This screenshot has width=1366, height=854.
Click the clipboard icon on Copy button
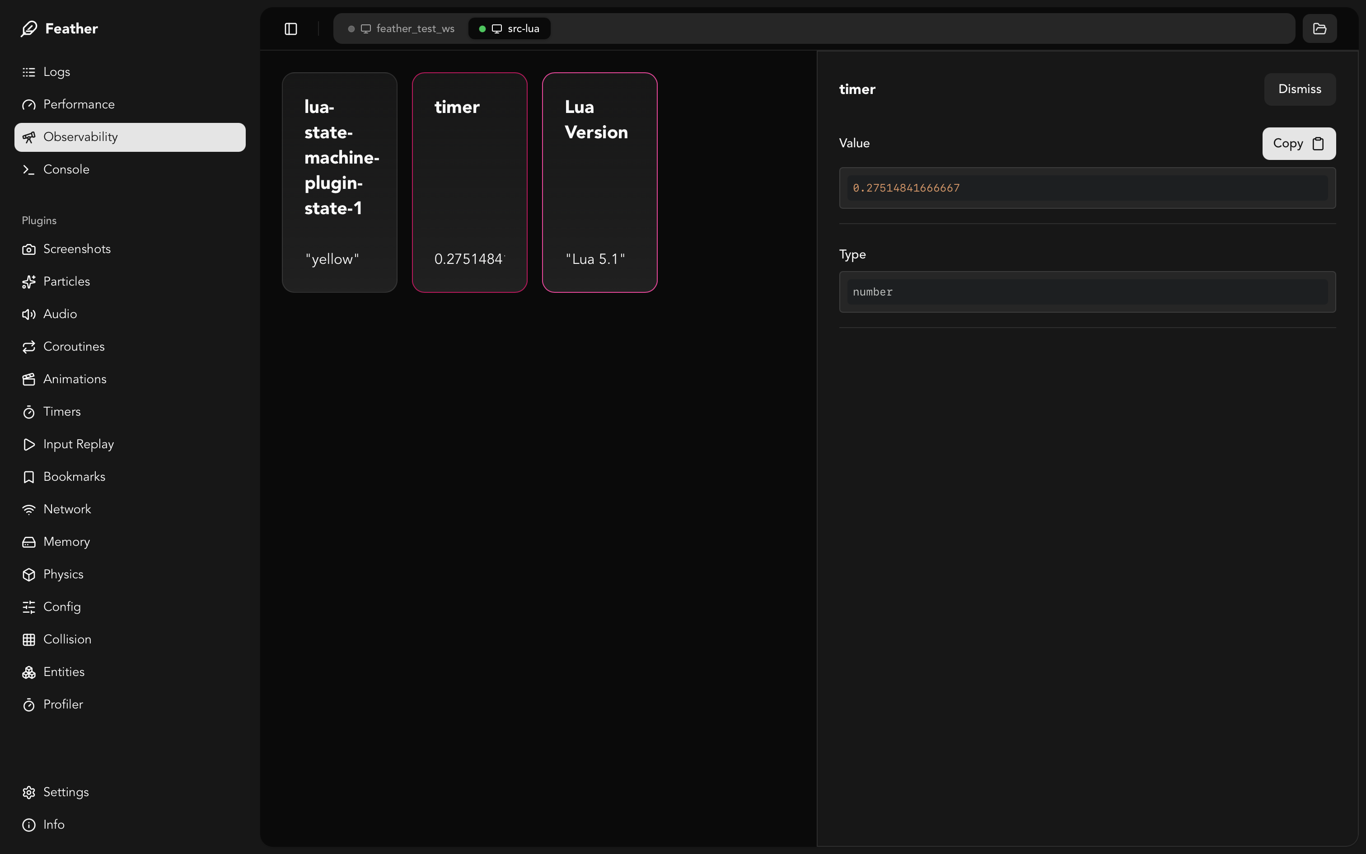1318,144
